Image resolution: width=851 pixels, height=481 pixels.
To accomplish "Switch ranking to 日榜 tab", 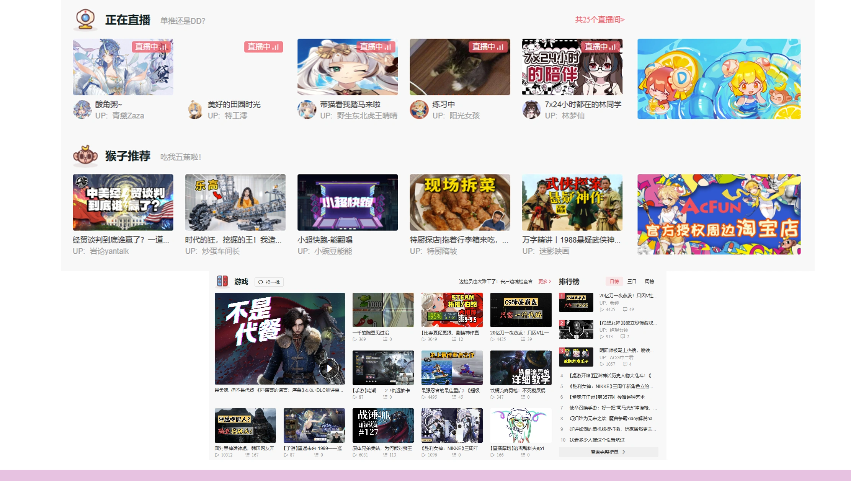I will tap(614, 281).
